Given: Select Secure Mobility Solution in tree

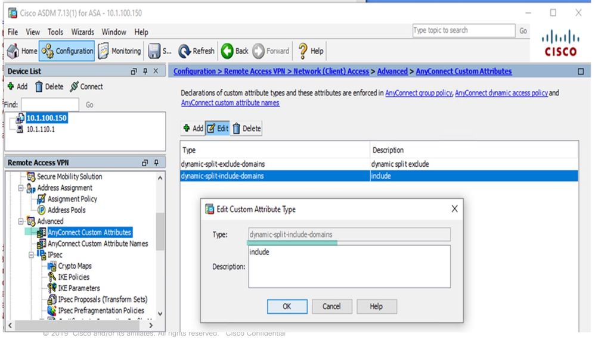Looking at the screenshot, I should tap(69, 177).
